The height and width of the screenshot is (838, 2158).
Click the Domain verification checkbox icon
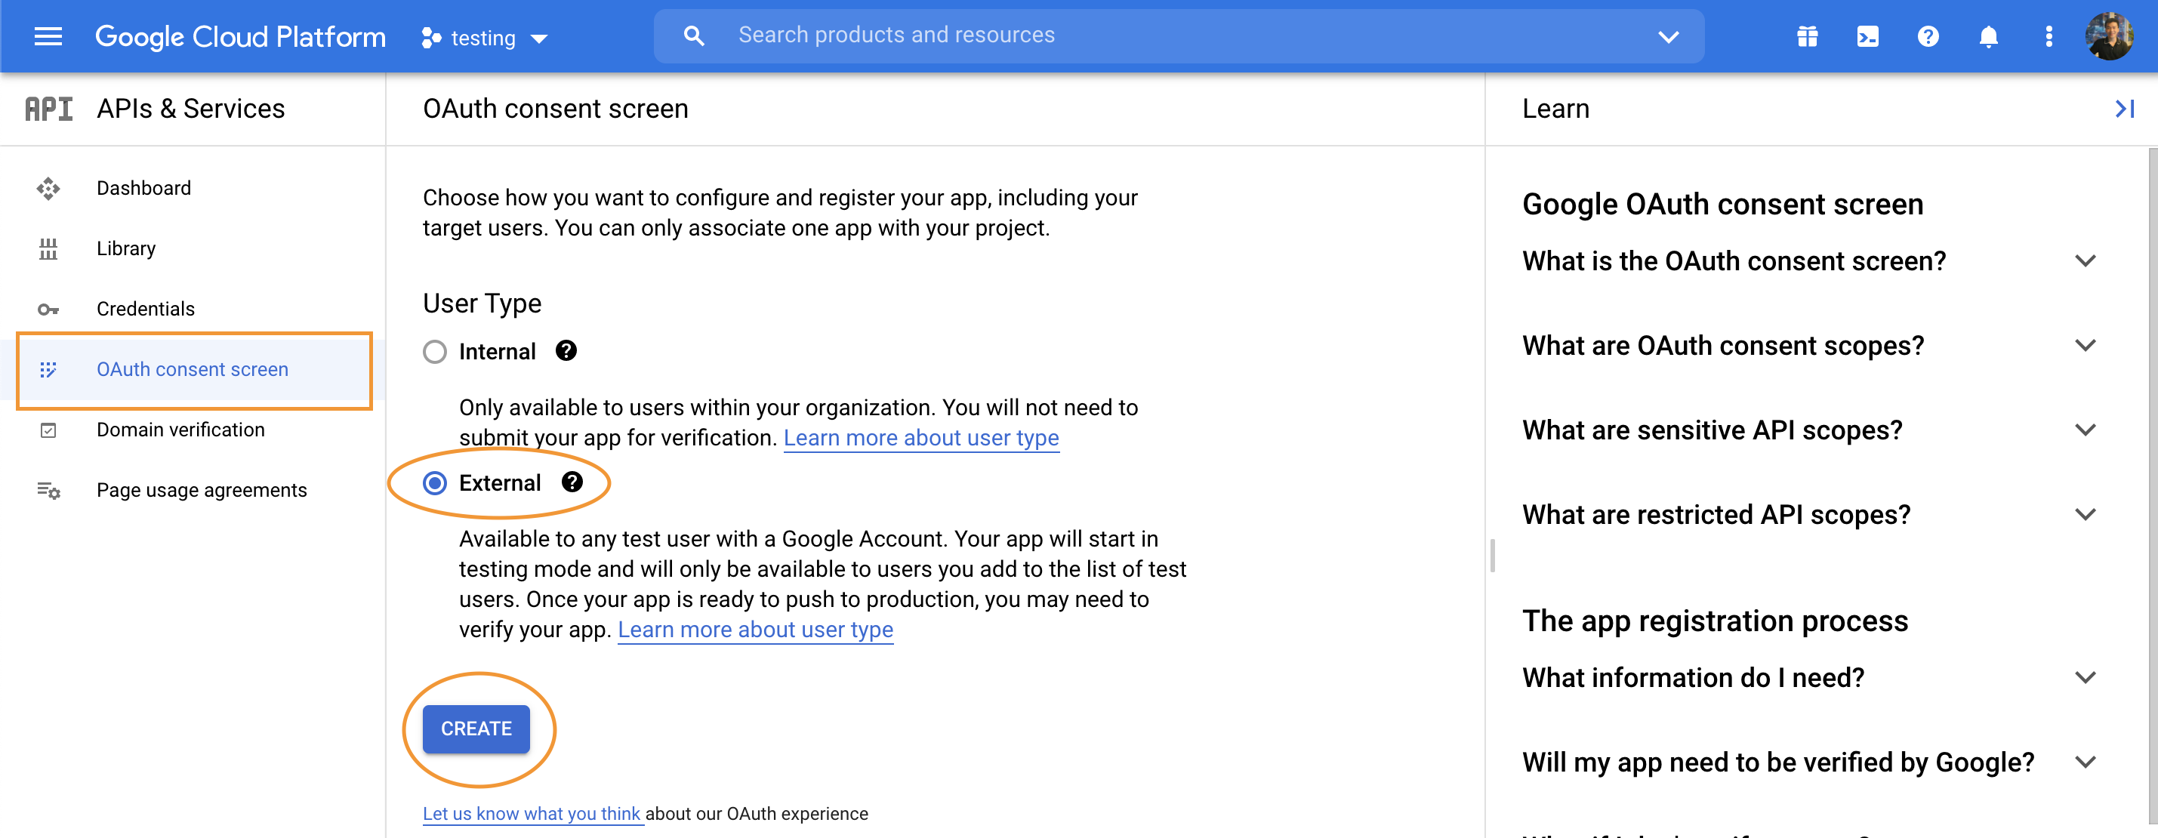point(48,430)
